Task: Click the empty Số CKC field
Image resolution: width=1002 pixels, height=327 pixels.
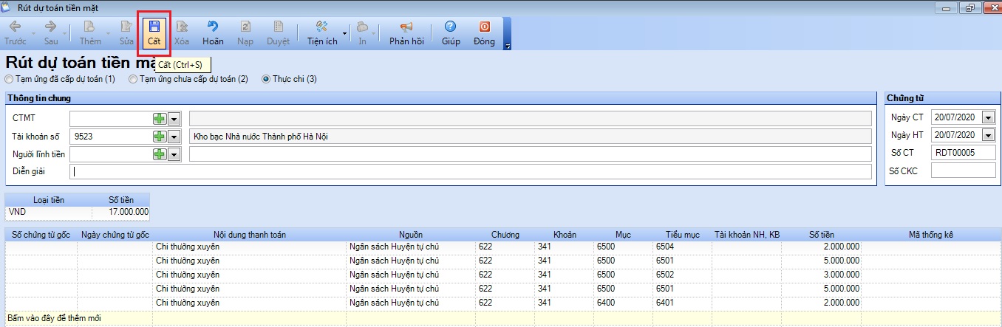Action: pyautogui.click(x=964, y=171)
